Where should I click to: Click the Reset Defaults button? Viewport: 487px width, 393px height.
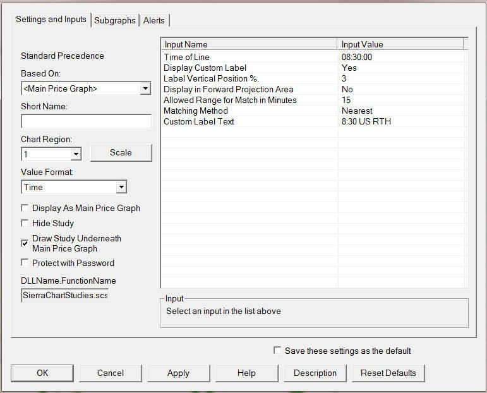click(388, 373)
